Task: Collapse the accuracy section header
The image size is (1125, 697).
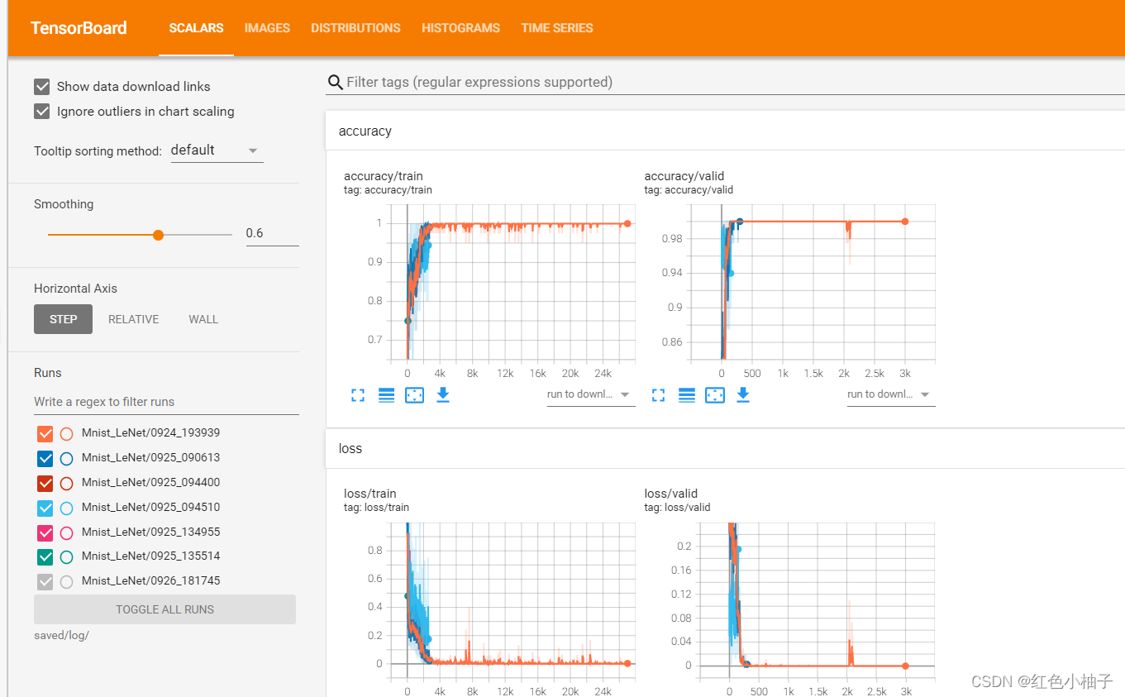Action: [725, 131]
